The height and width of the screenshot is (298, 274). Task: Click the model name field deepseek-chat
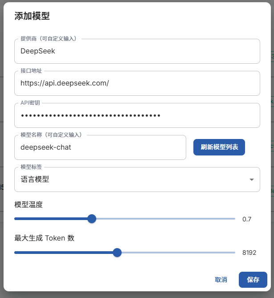(100, 147)
